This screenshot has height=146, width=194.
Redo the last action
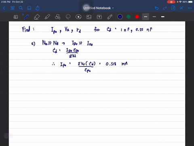point(165,8)
